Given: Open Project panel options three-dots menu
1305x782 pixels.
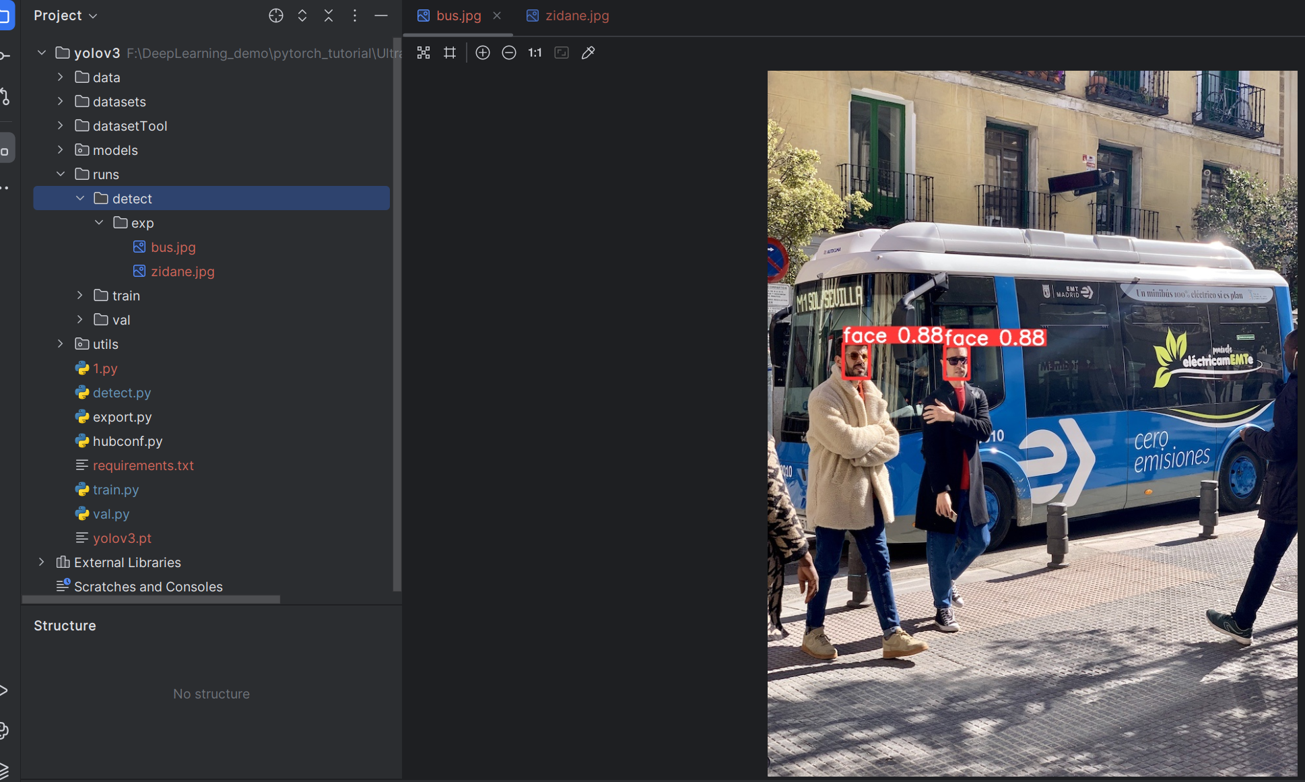Looking at the screenshot, I should click(355, 15).
